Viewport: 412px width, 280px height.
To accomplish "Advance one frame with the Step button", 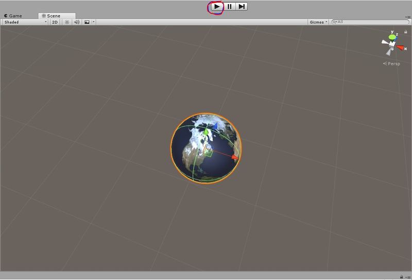I will pos(241,7).
